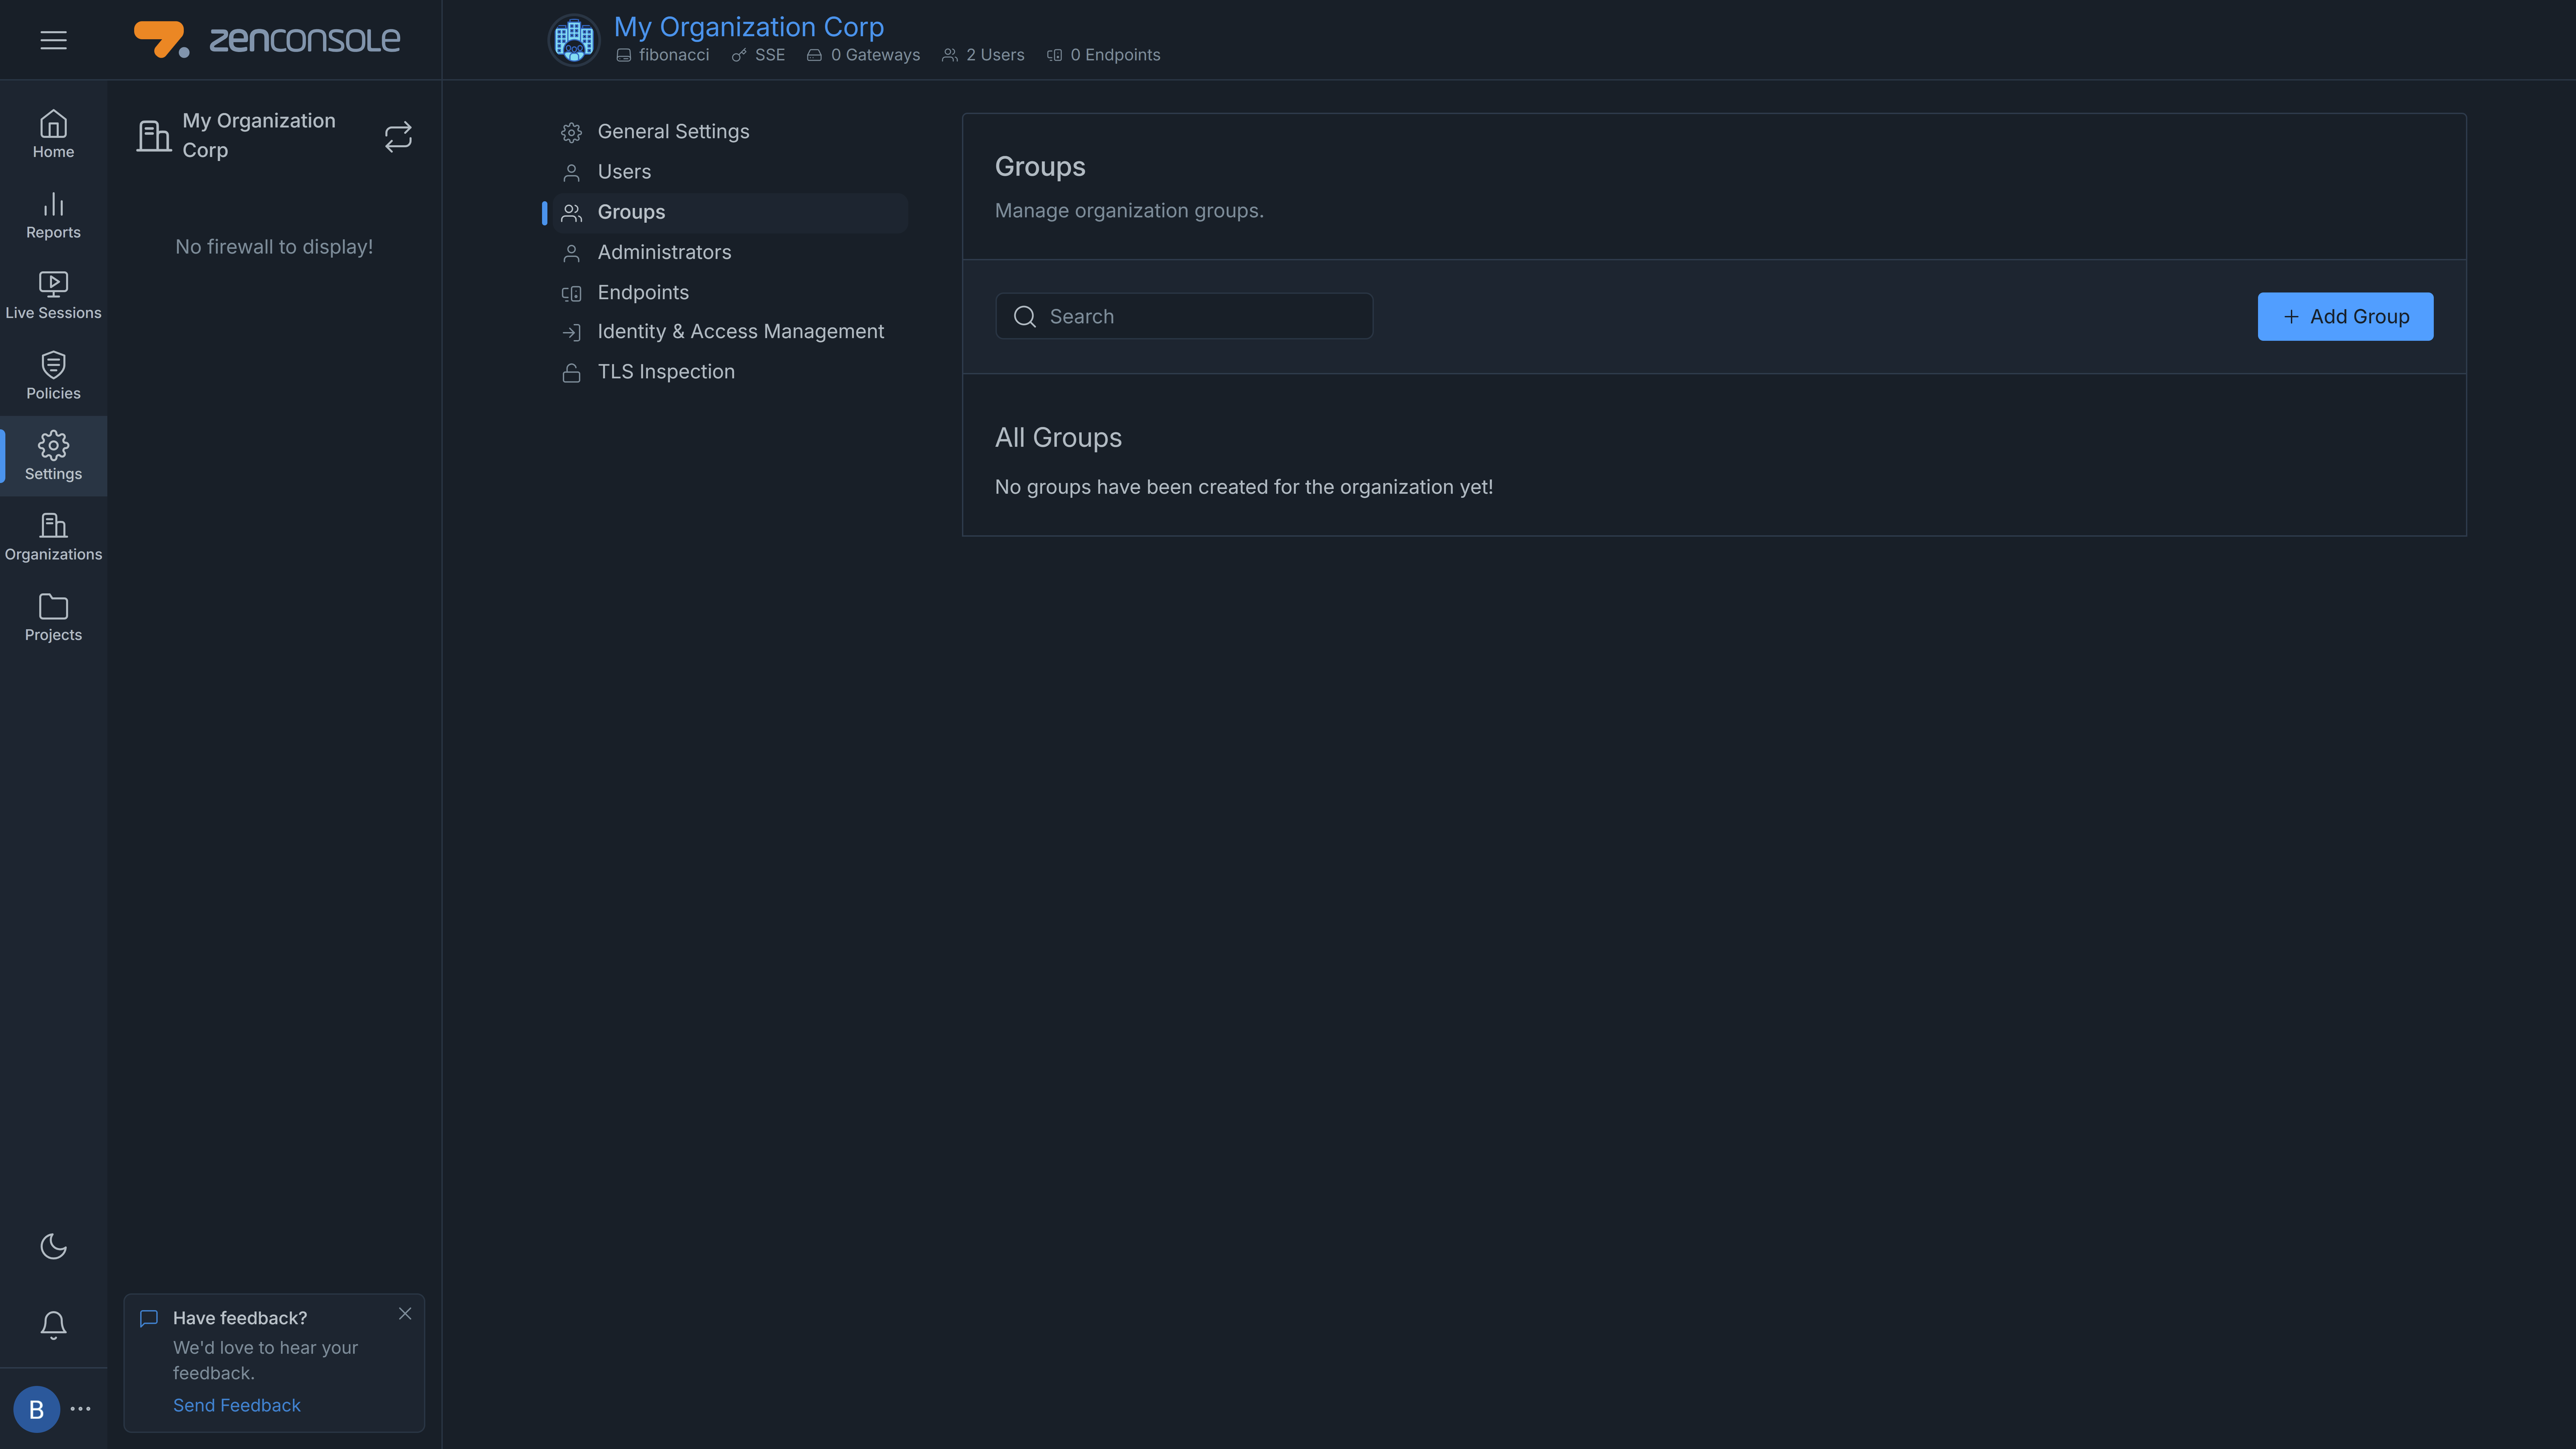Click 0 Endpoints in header
Viewport: 2576px width, 1449px height.
coord(1104,55)
